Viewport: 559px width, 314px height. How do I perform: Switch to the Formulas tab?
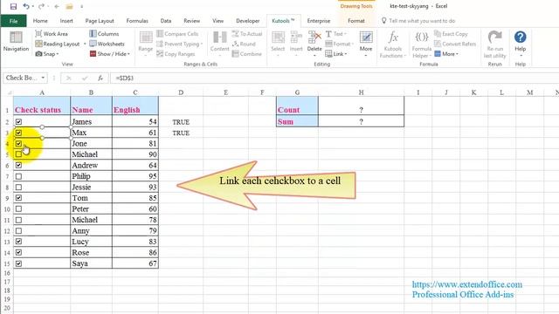(137, 21)
